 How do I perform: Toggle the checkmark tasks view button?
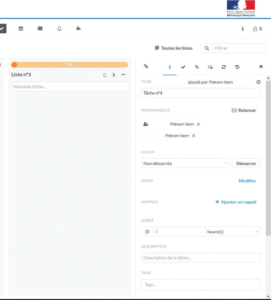point(2,29)
